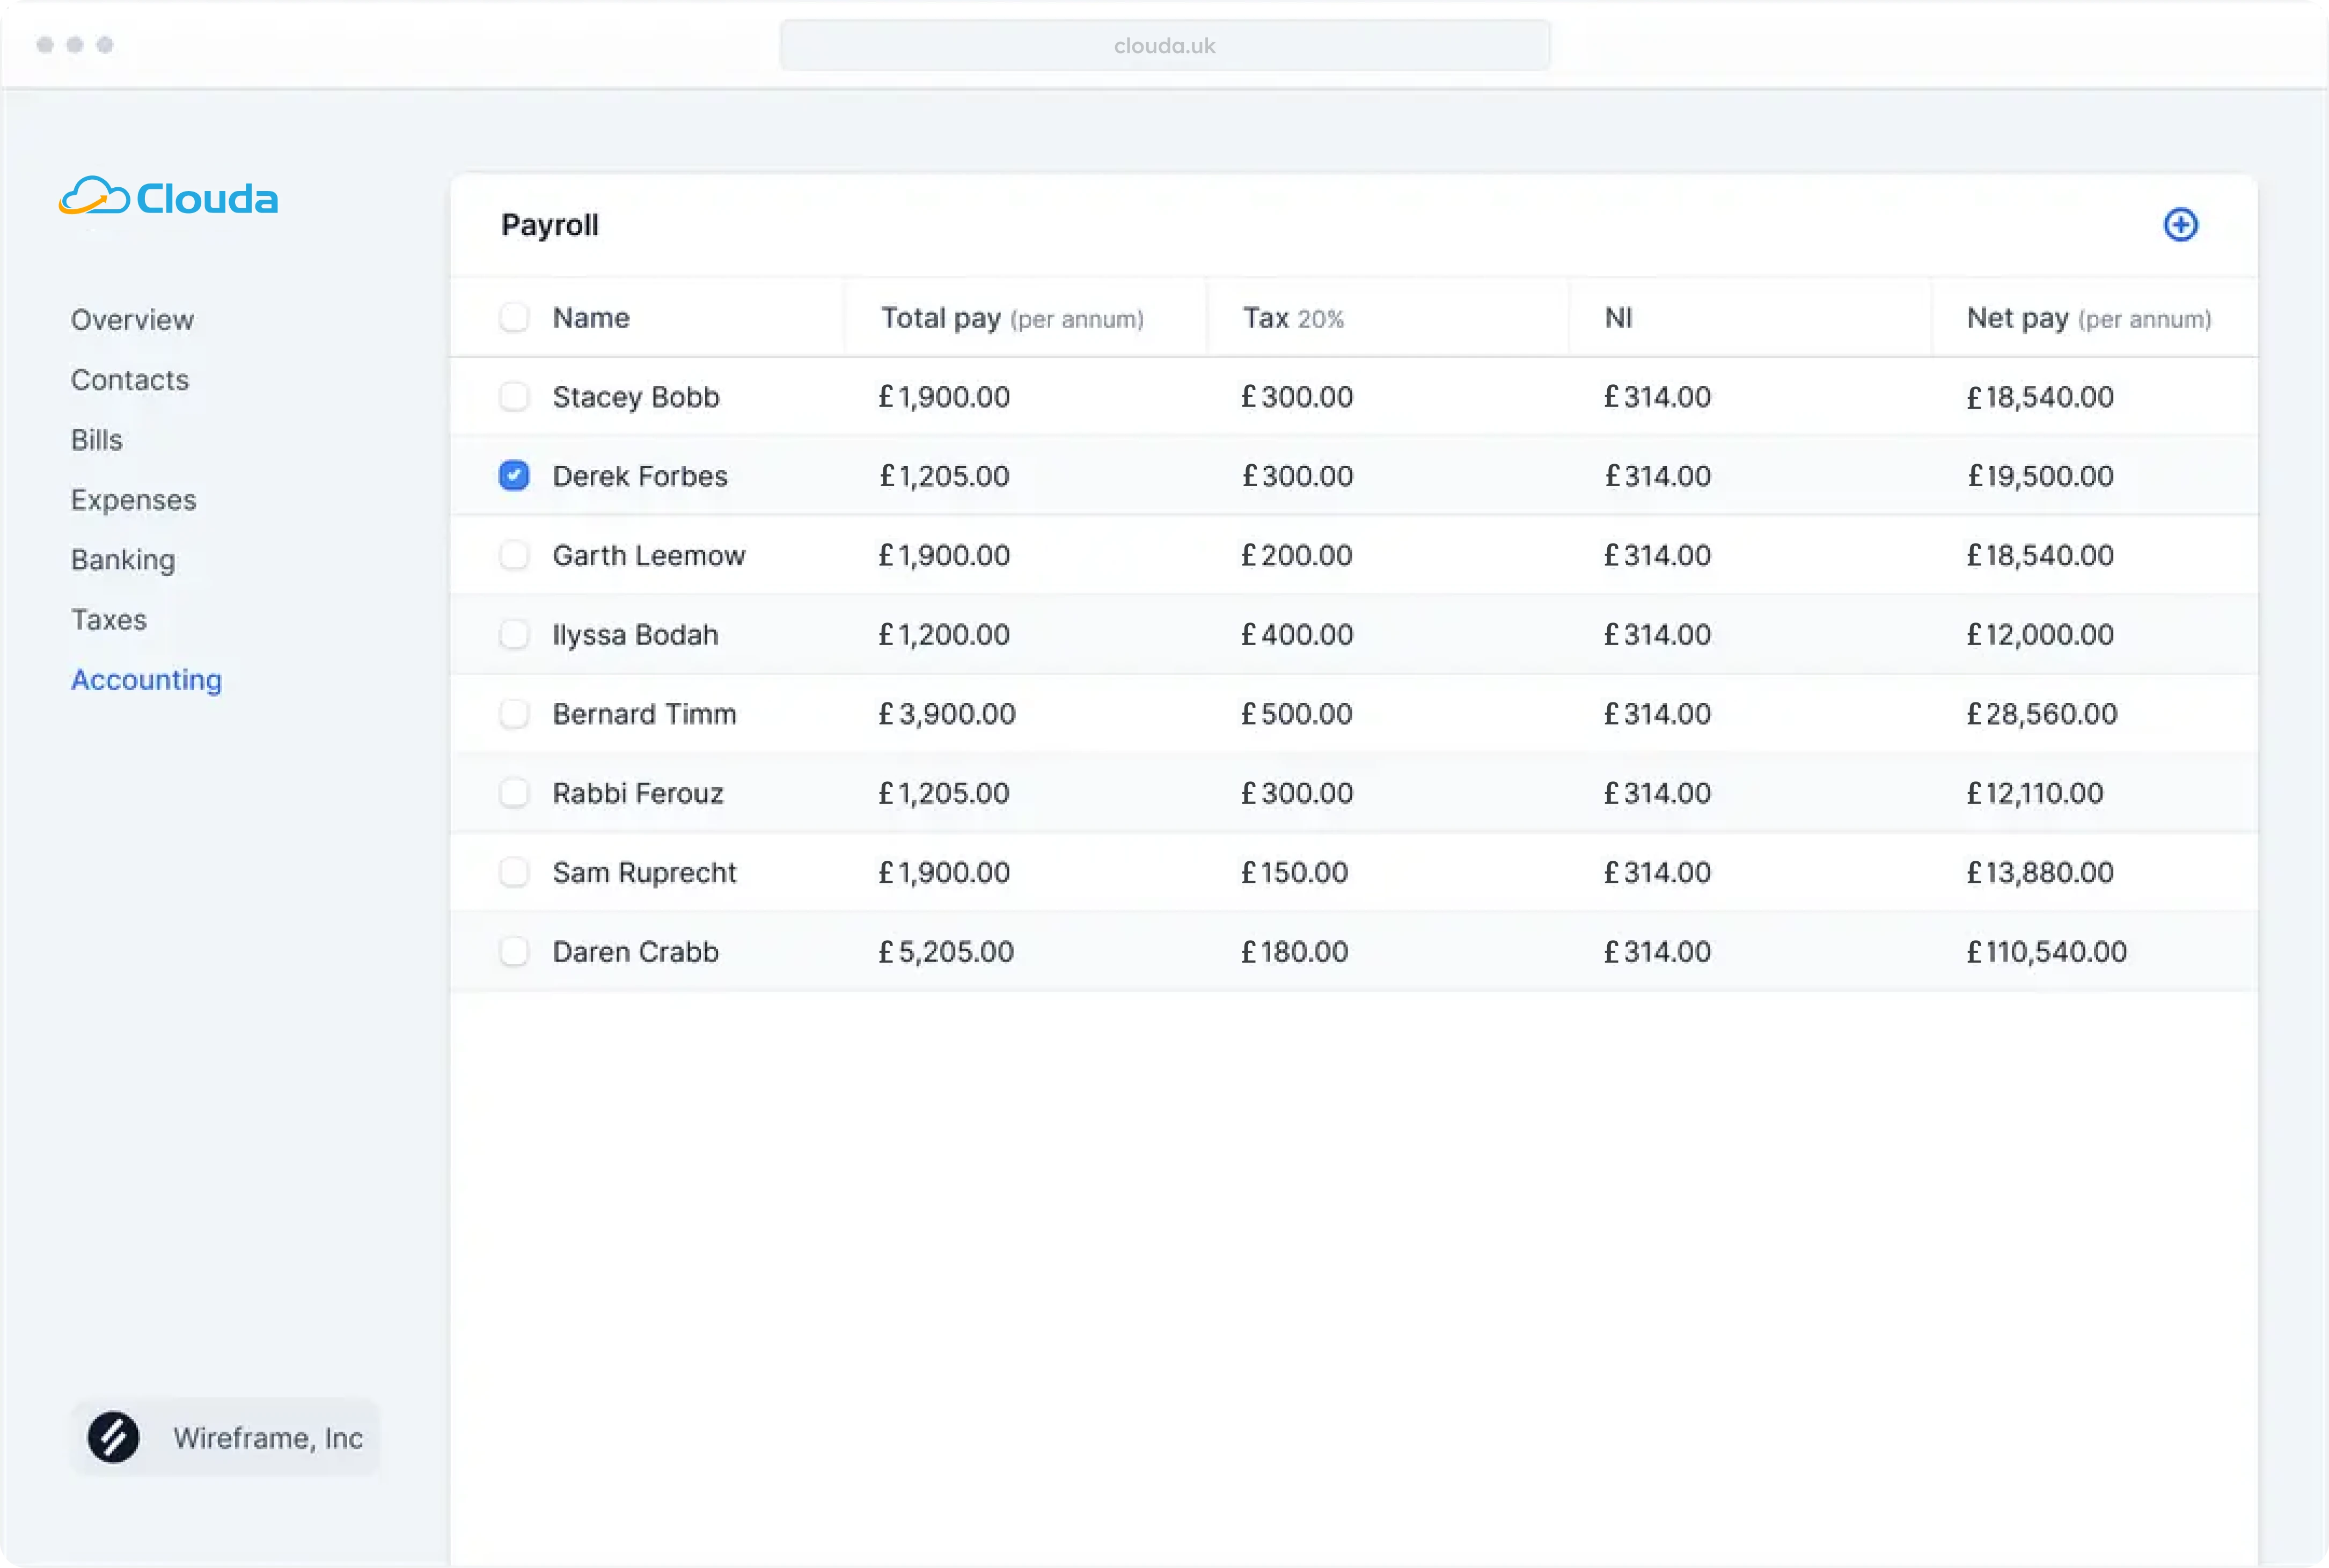Tick the checkbox for Garth Leemow

pos(514,554)
